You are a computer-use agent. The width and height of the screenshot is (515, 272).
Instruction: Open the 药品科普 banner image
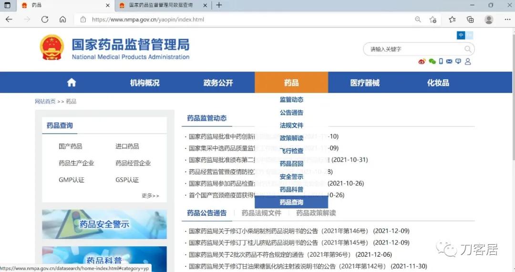click(104, 259)
